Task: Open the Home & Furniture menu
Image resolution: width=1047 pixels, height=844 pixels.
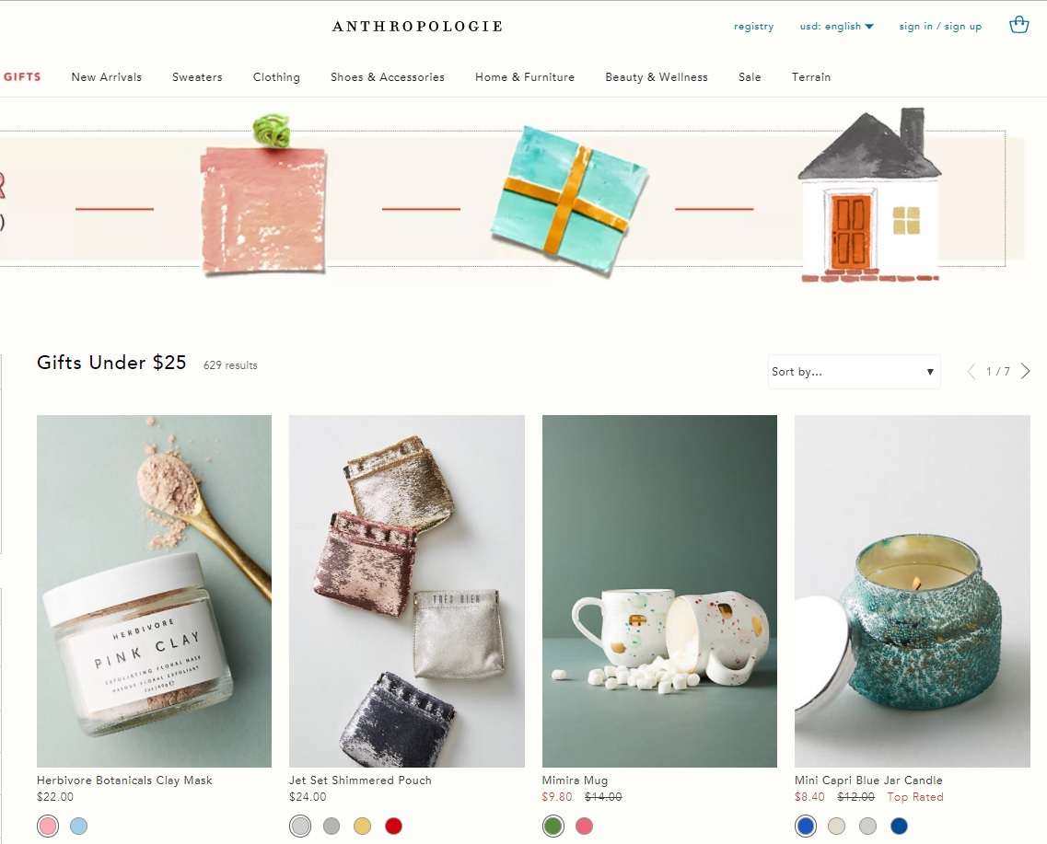Action: point(525,77)
